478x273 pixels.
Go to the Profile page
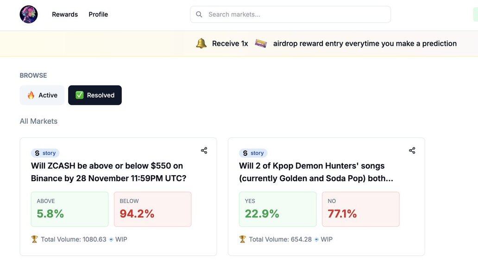tap(98, 14)
